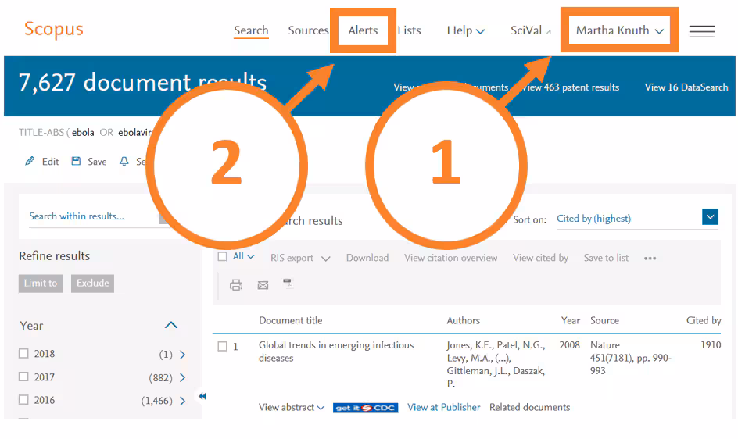Expand the All selection dropdown arrow
Image resolution: width=738 pixels, height=439 pixels.
(251, 256)
